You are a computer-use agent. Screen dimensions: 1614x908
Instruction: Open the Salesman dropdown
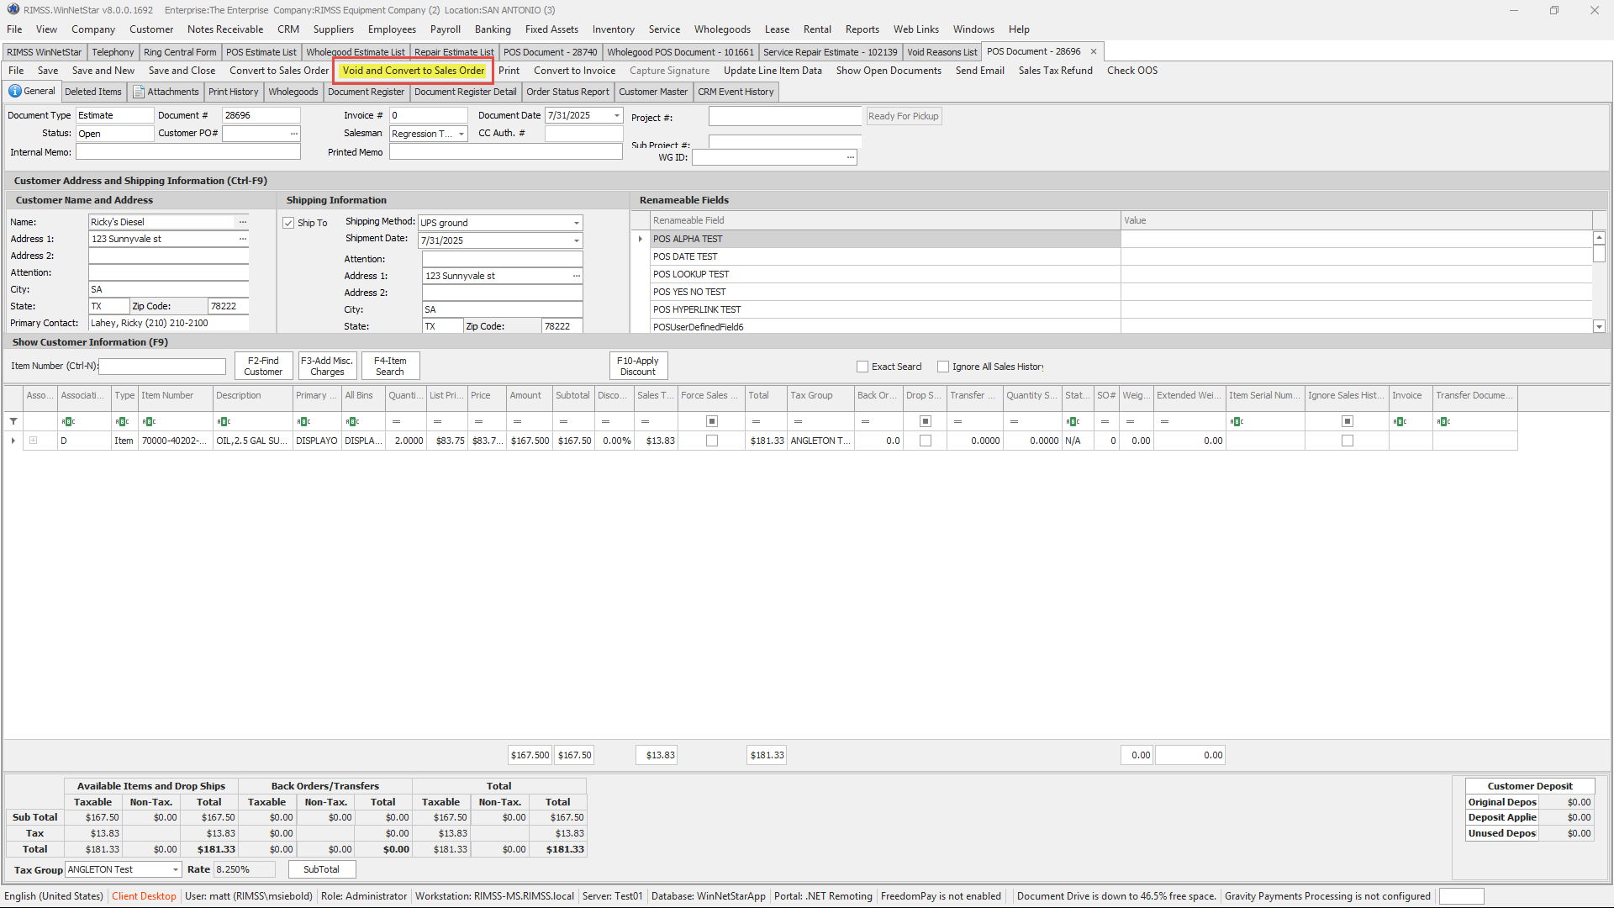click(x=462, y=134)
